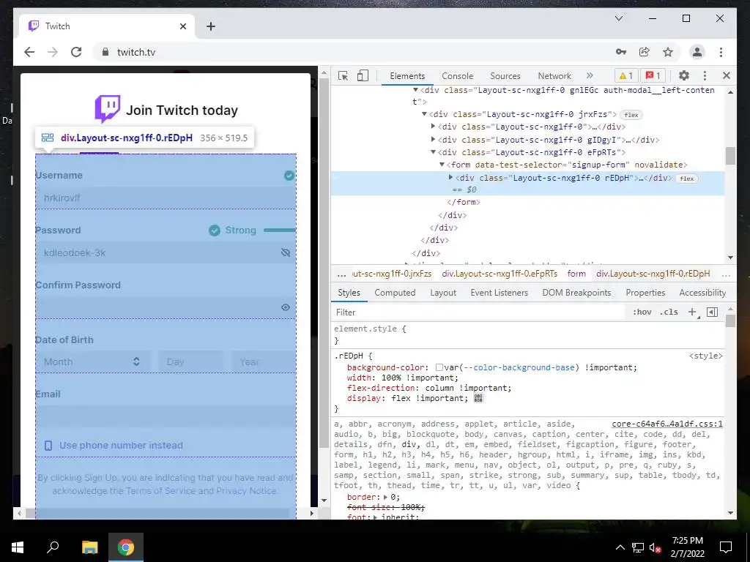The image size is (750, 562).
Task: Click the Day input field
Action: pos(190,361)
